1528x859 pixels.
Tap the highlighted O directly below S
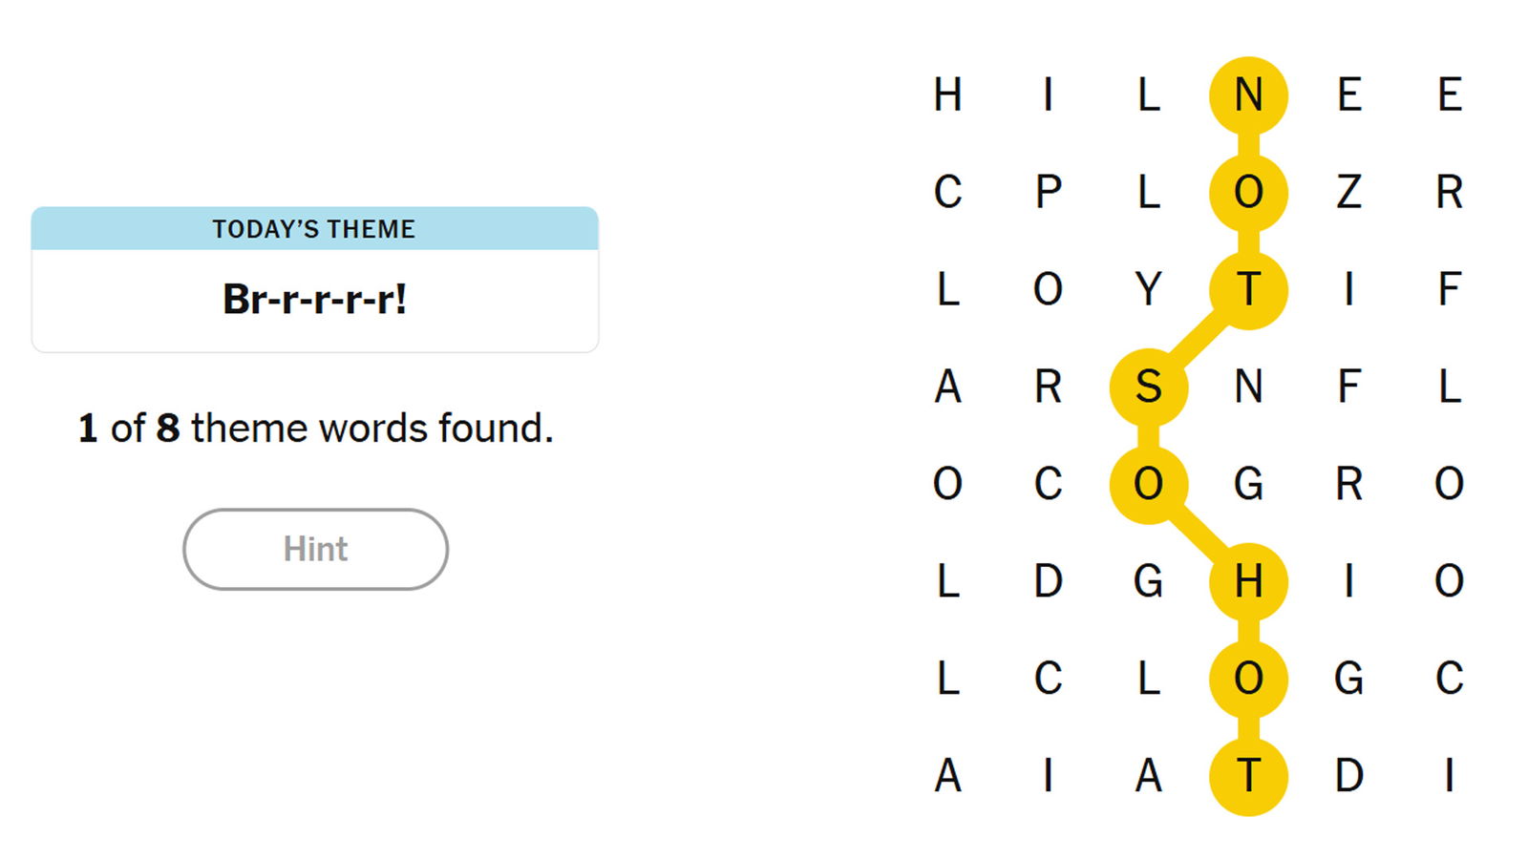tap(1148, 484)
